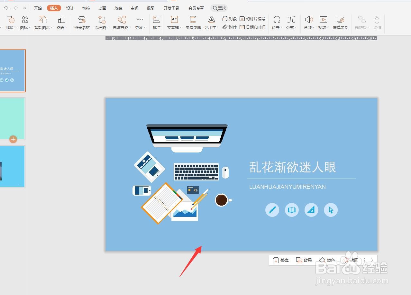Expand the 流程图 dropdown arrow

pyautogui.click(x=108, y=28)
